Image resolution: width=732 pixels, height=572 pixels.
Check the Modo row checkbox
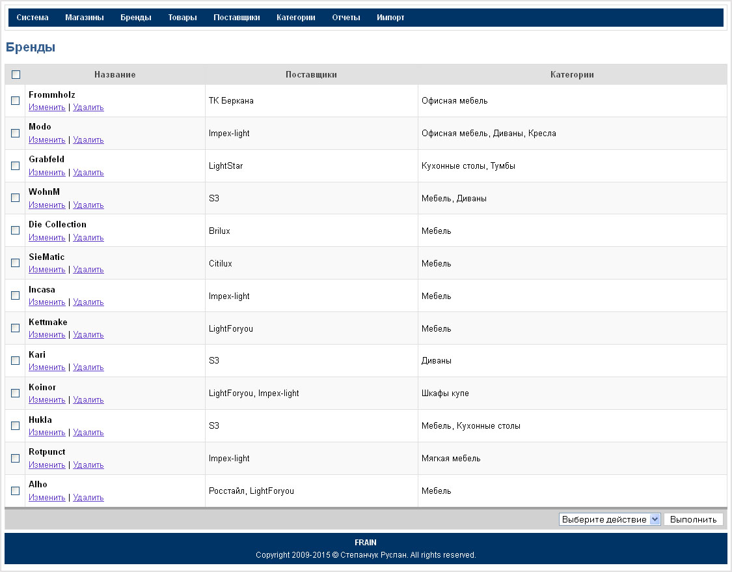16,133
